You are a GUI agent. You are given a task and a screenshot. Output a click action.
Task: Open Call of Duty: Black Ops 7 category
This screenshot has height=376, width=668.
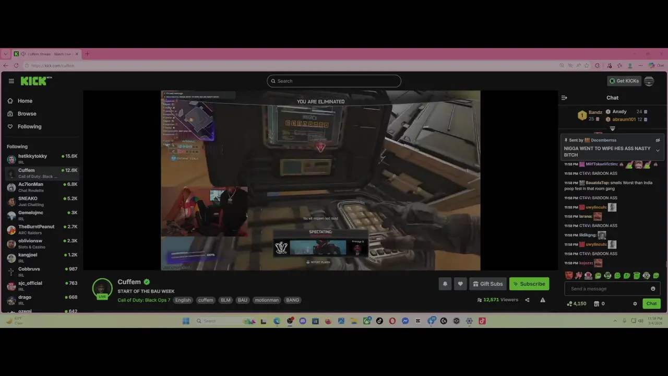(x=144, y=300)
